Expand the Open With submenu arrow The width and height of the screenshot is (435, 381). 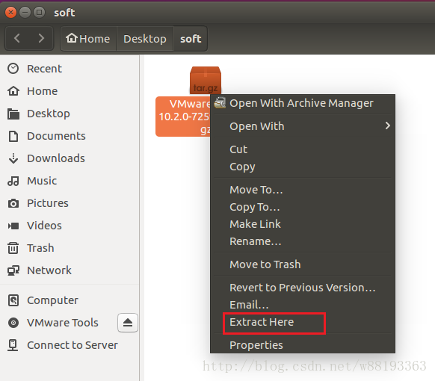tap(388, 126)
